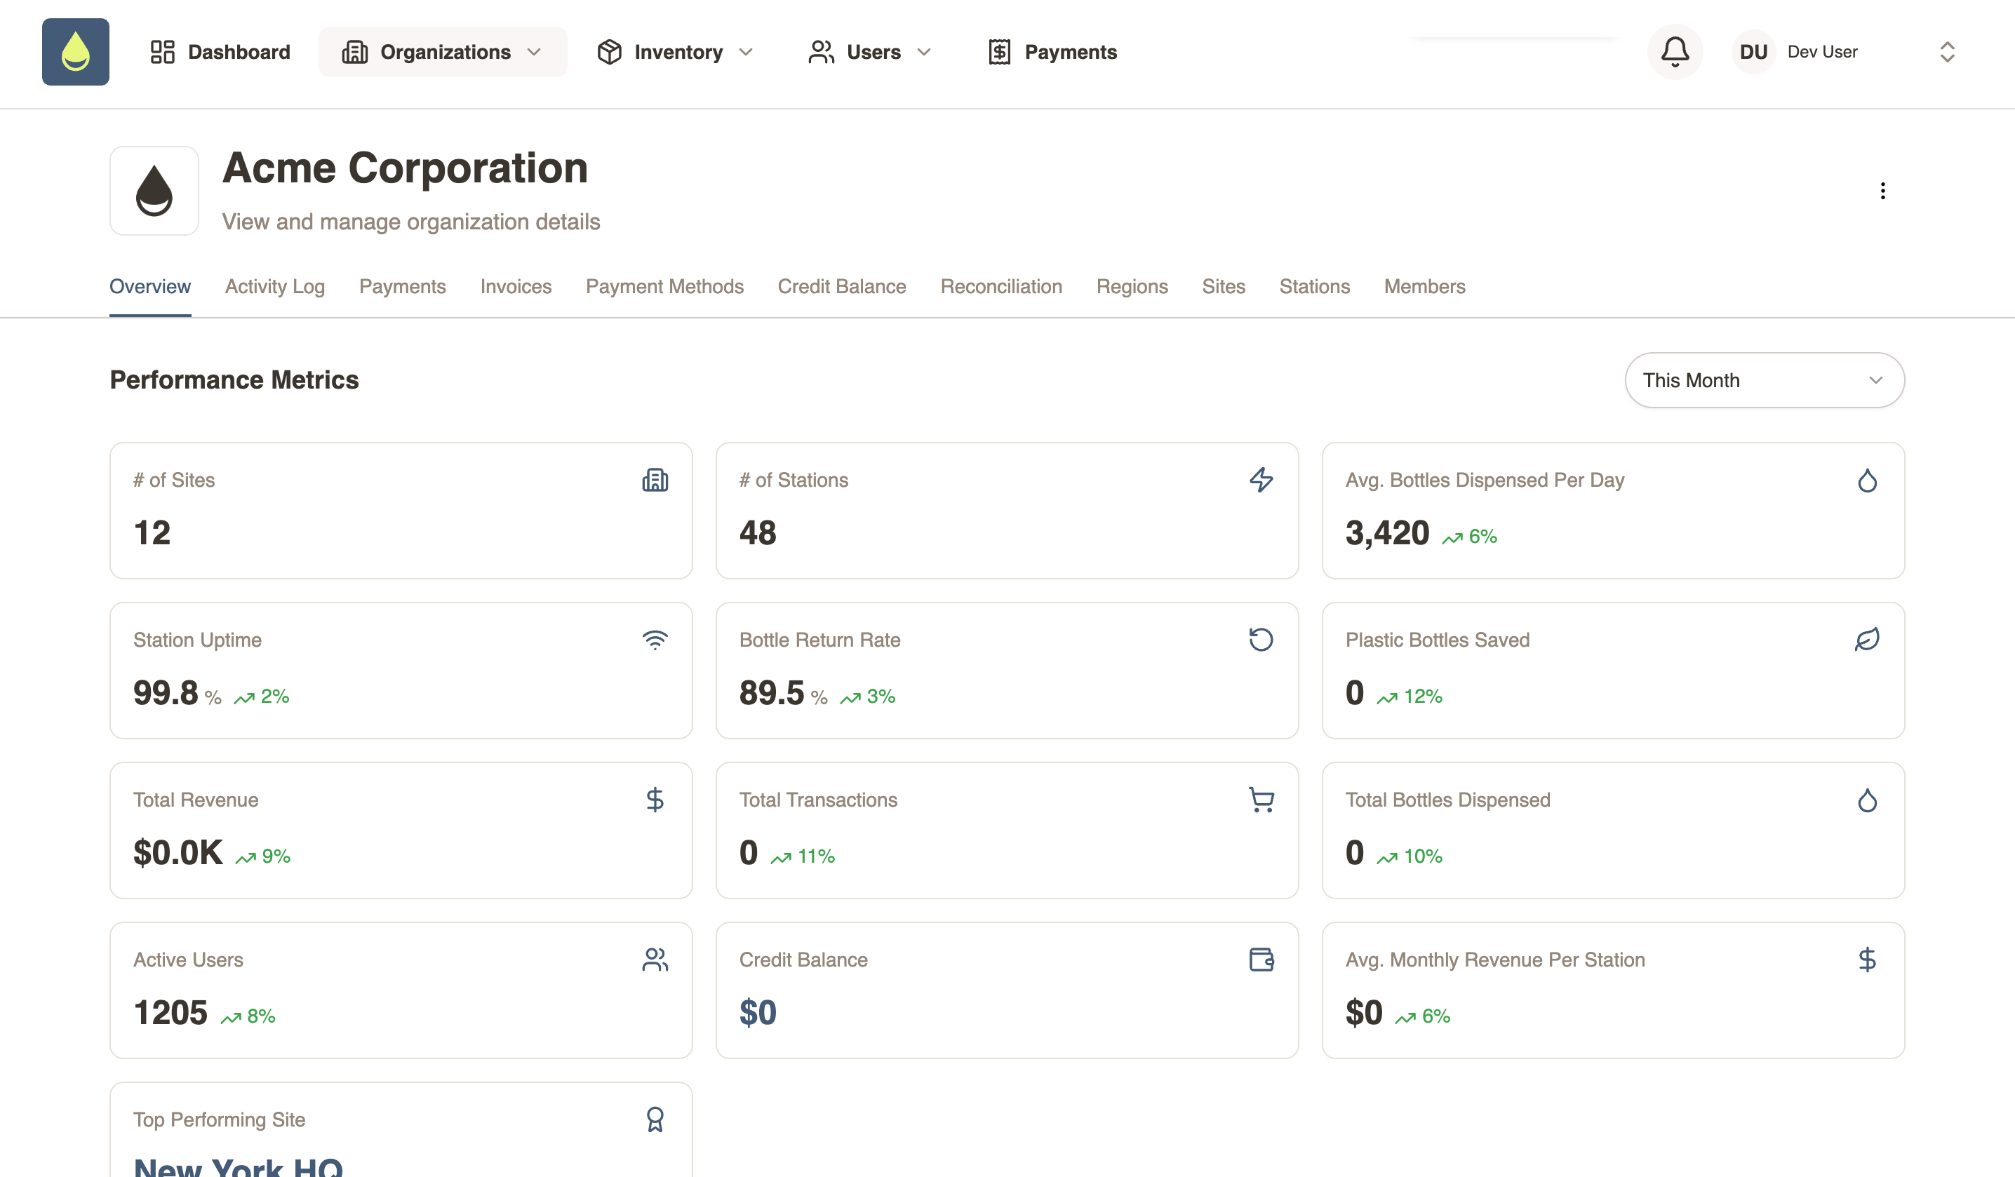Click the people icon on Active Users card

[x=655, y=960]
